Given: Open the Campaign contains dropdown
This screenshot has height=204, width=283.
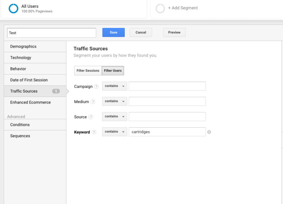Looking at the screenshot, I should coord(115,86).
